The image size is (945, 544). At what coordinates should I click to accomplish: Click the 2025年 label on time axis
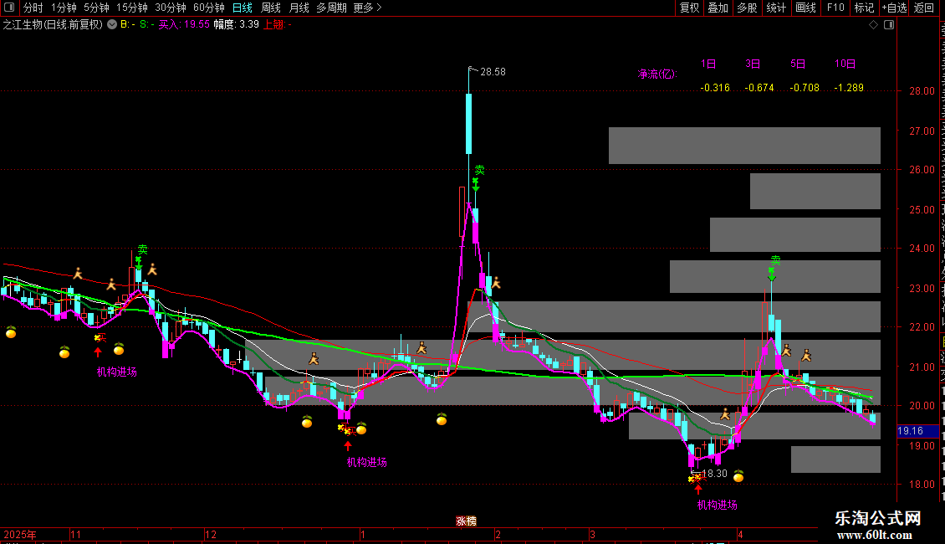pos(20,534)
